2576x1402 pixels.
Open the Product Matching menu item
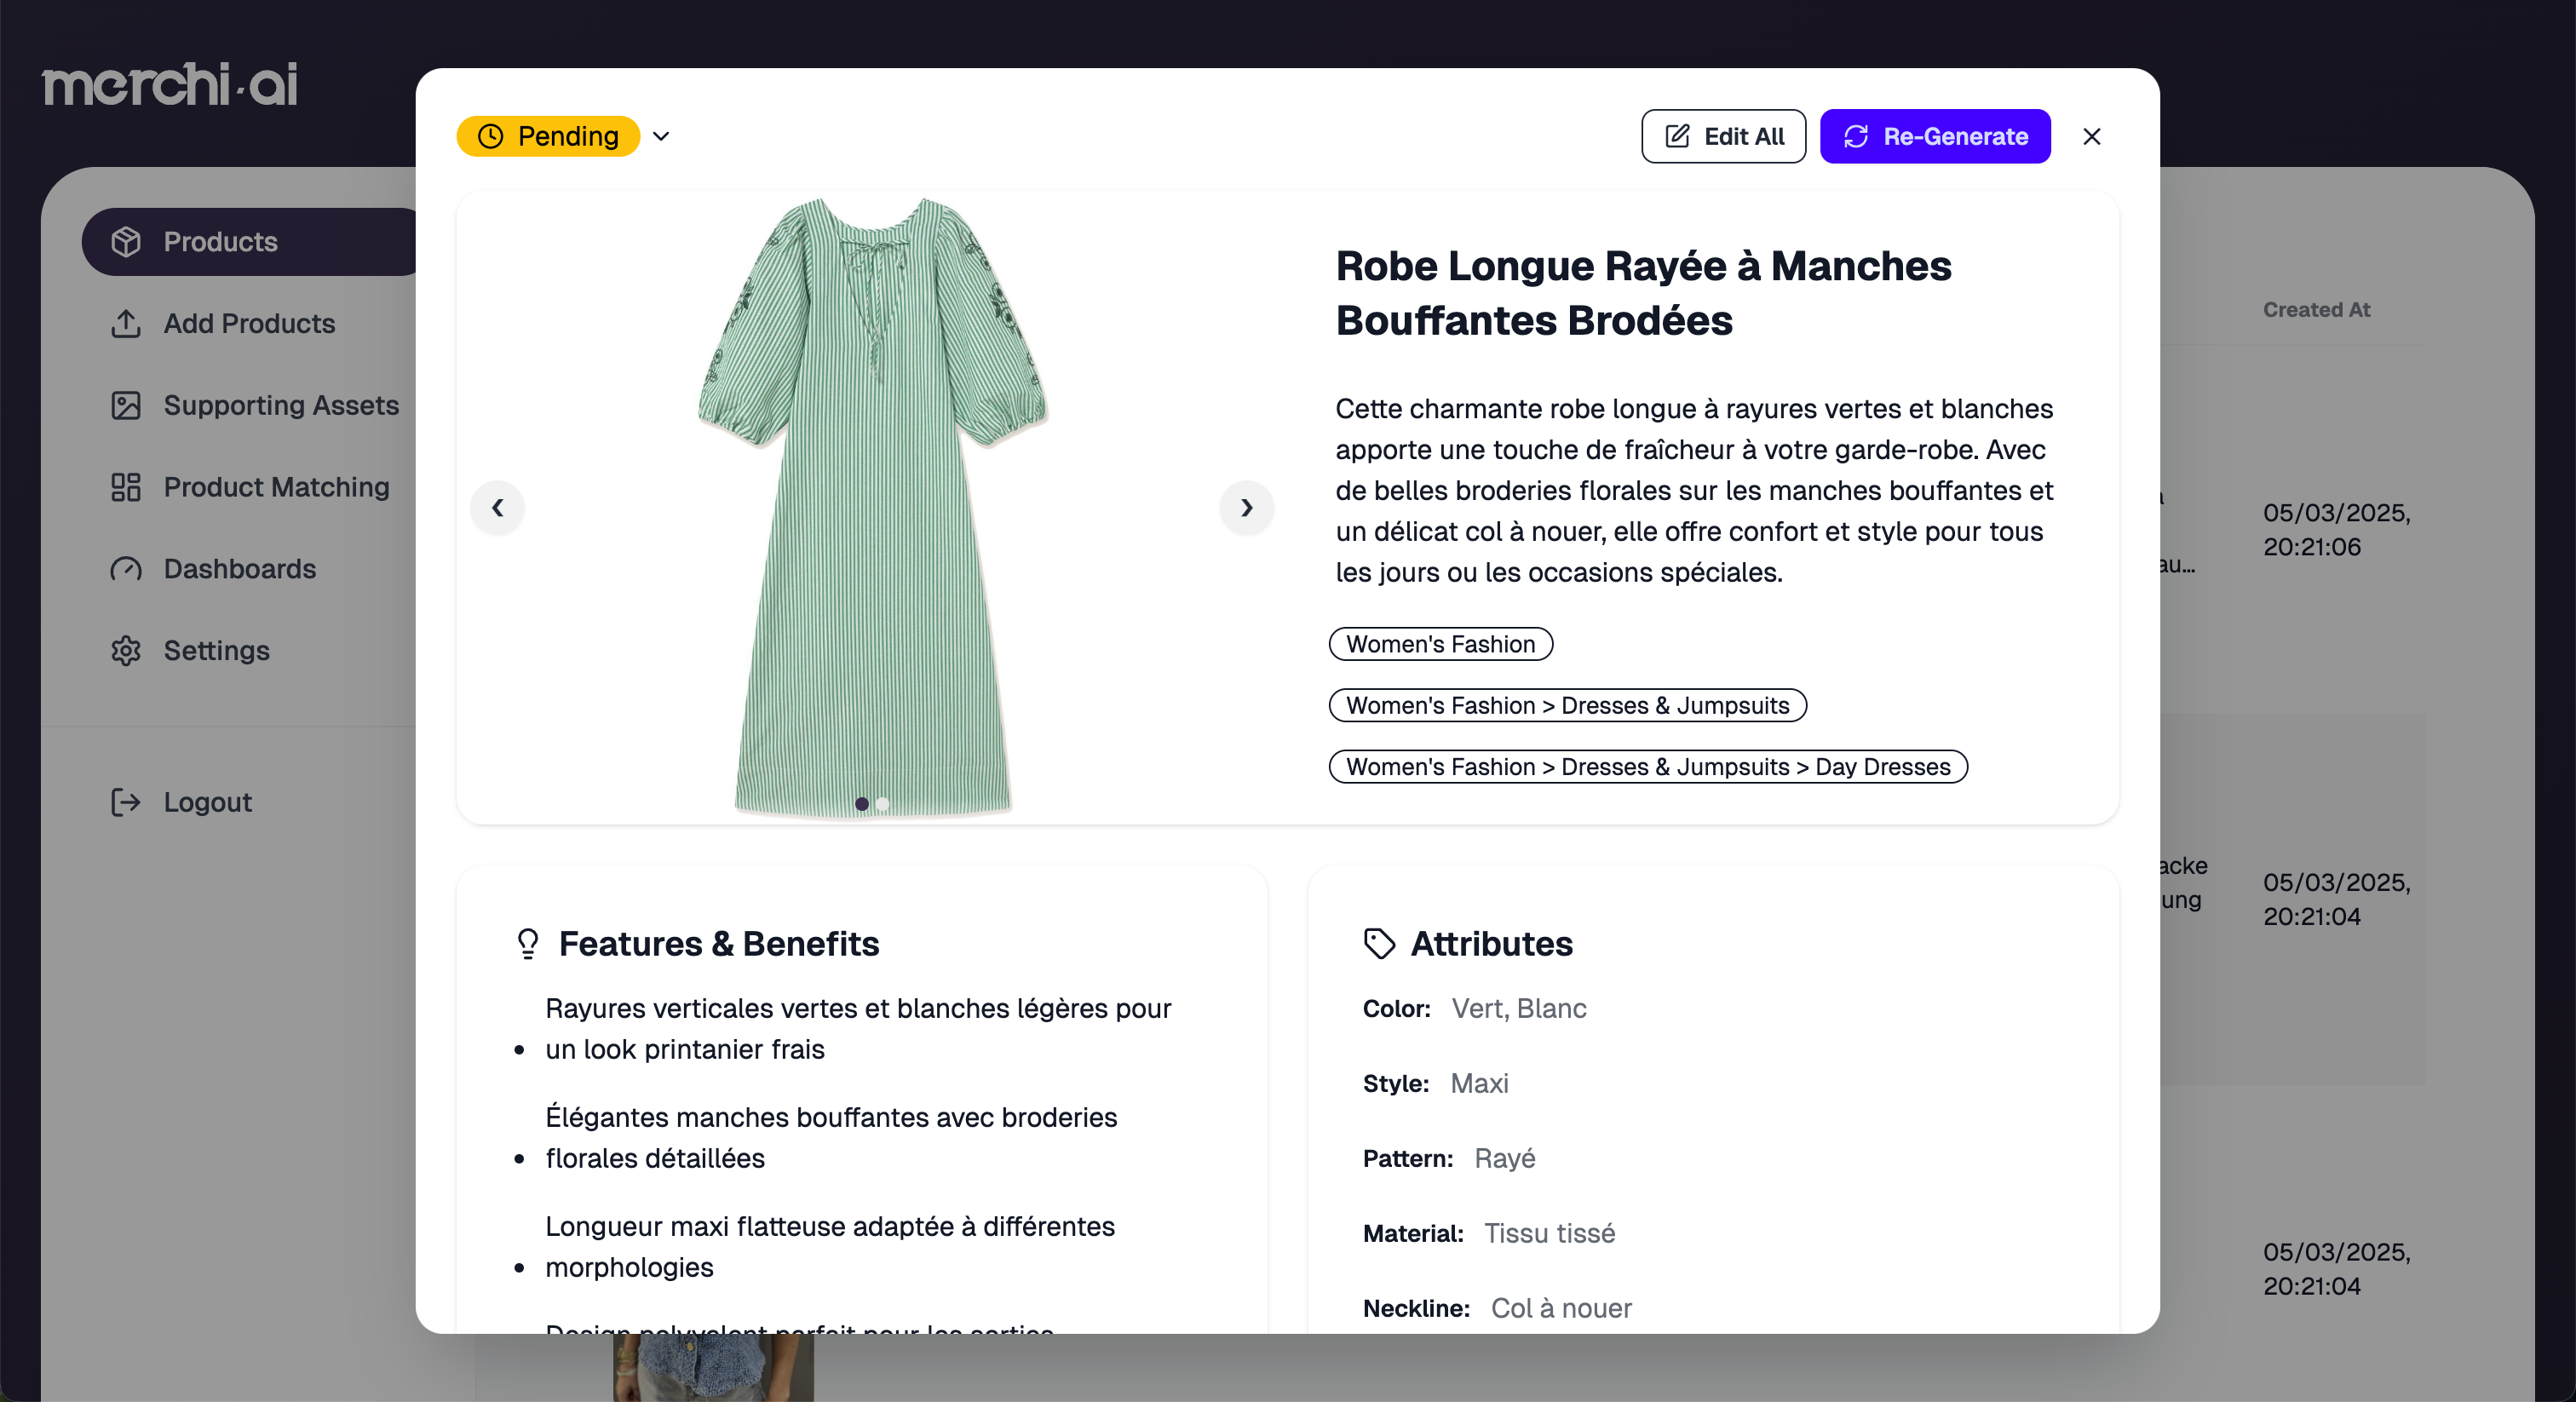(276, 487)
